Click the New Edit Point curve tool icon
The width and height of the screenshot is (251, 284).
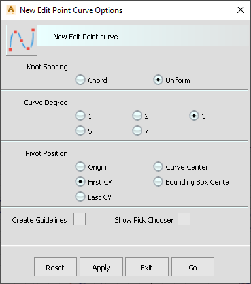click(x=22, y=40)
